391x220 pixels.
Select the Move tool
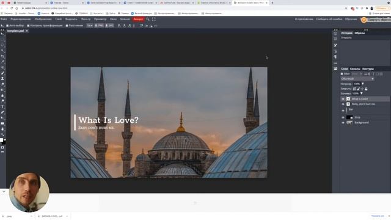[2, 34]
